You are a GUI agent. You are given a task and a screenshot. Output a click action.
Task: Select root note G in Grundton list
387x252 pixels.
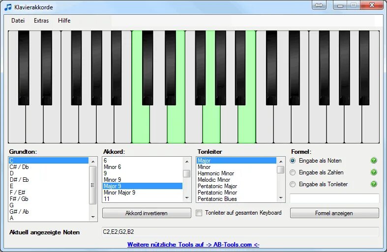click(x=49, y=205)
